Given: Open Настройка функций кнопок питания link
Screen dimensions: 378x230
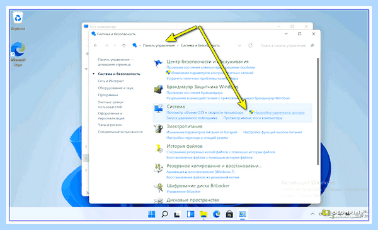Looking at the screenshot, I should click(x=272, y=132).
